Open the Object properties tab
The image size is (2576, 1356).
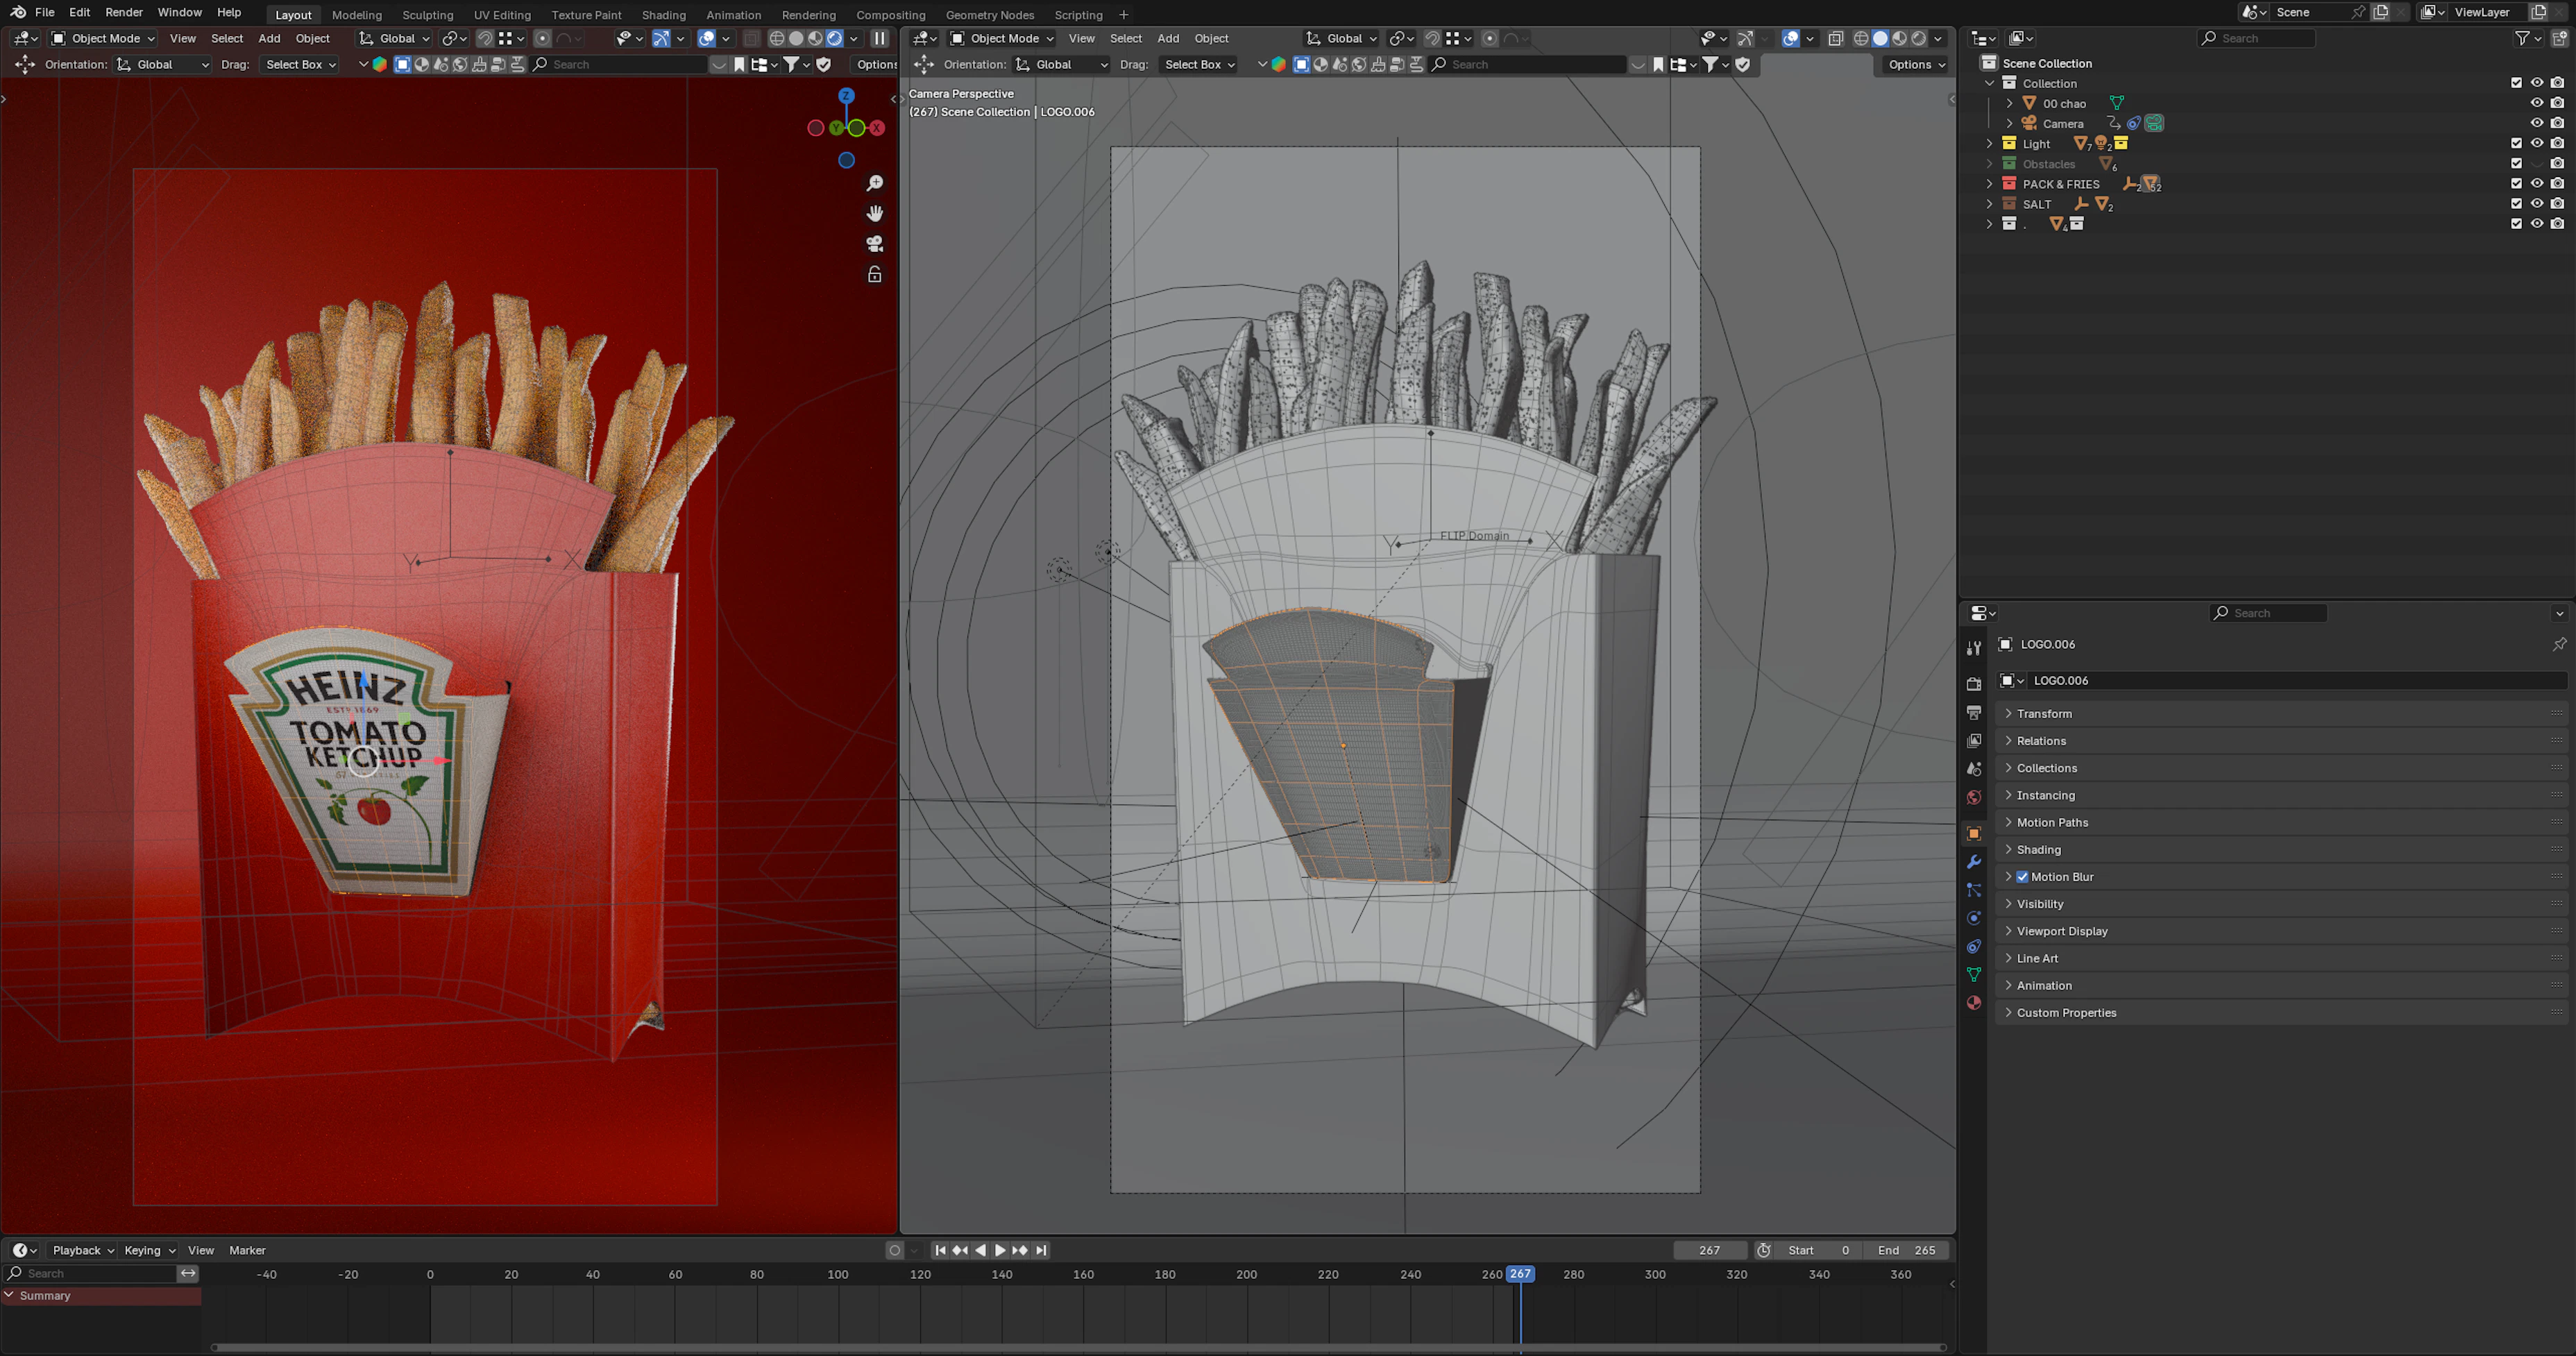click(1973, 833)
